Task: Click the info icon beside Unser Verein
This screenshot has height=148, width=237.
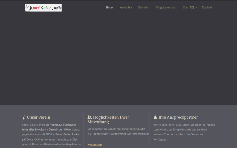Action: (x=24, y=117)
